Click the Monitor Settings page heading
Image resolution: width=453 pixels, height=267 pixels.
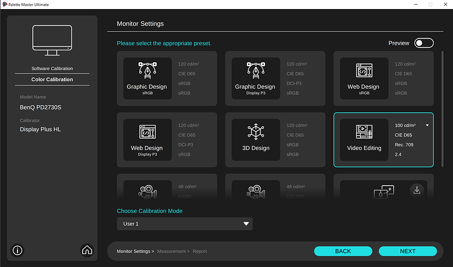[x=140, y=24]
